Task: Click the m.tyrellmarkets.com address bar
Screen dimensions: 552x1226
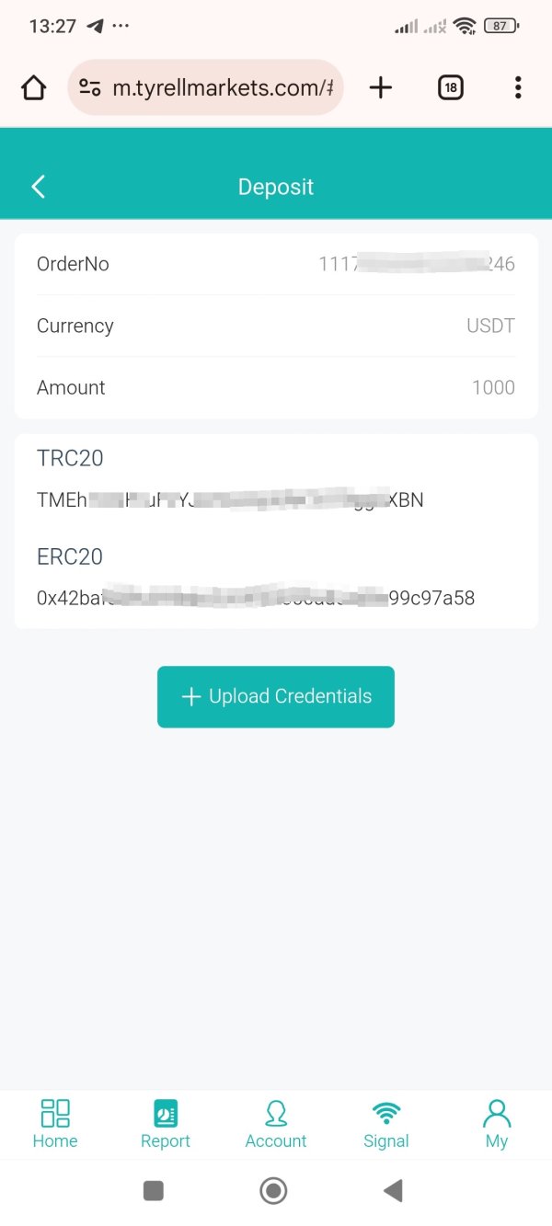Action: (221, 87)
